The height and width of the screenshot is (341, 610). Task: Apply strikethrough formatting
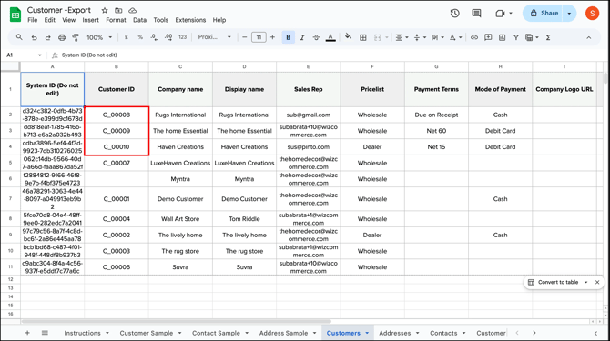[x=316, y=37]
